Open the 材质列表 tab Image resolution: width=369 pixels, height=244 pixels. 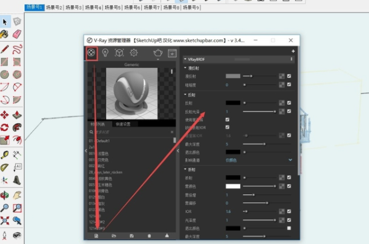(x=97, y=124)
